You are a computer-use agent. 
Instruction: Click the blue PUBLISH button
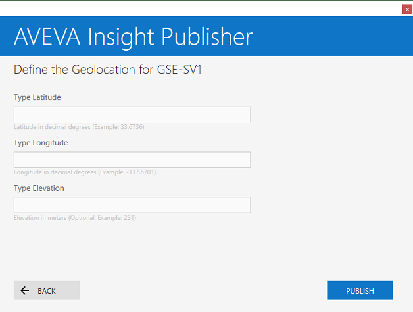[360, 290]
